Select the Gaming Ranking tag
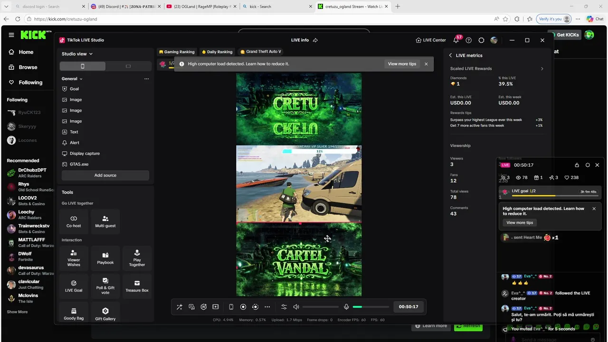 (x=177, y=52)
